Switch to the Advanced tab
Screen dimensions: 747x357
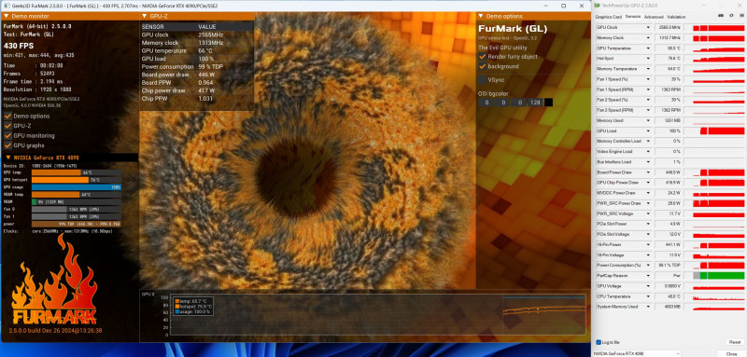tap(653, 17)
